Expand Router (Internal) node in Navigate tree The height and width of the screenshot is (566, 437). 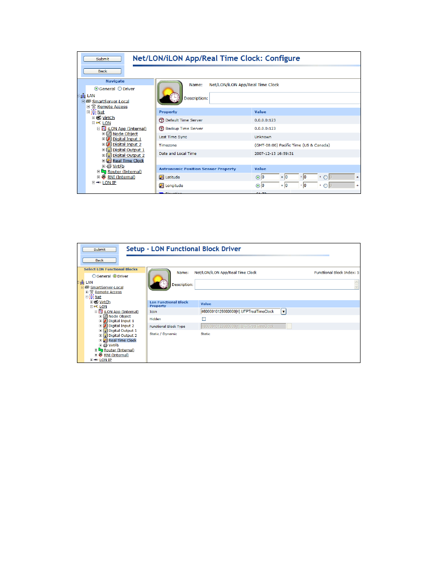(x=98, y=171)
